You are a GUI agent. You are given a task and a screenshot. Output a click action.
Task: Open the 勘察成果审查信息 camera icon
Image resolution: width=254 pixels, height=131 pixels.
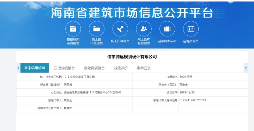click(73, 29)
